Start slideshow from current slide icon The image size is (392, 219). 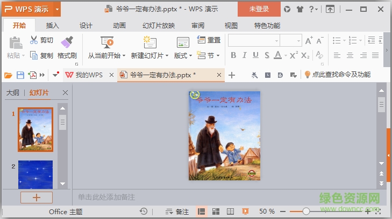pos(107,42)
